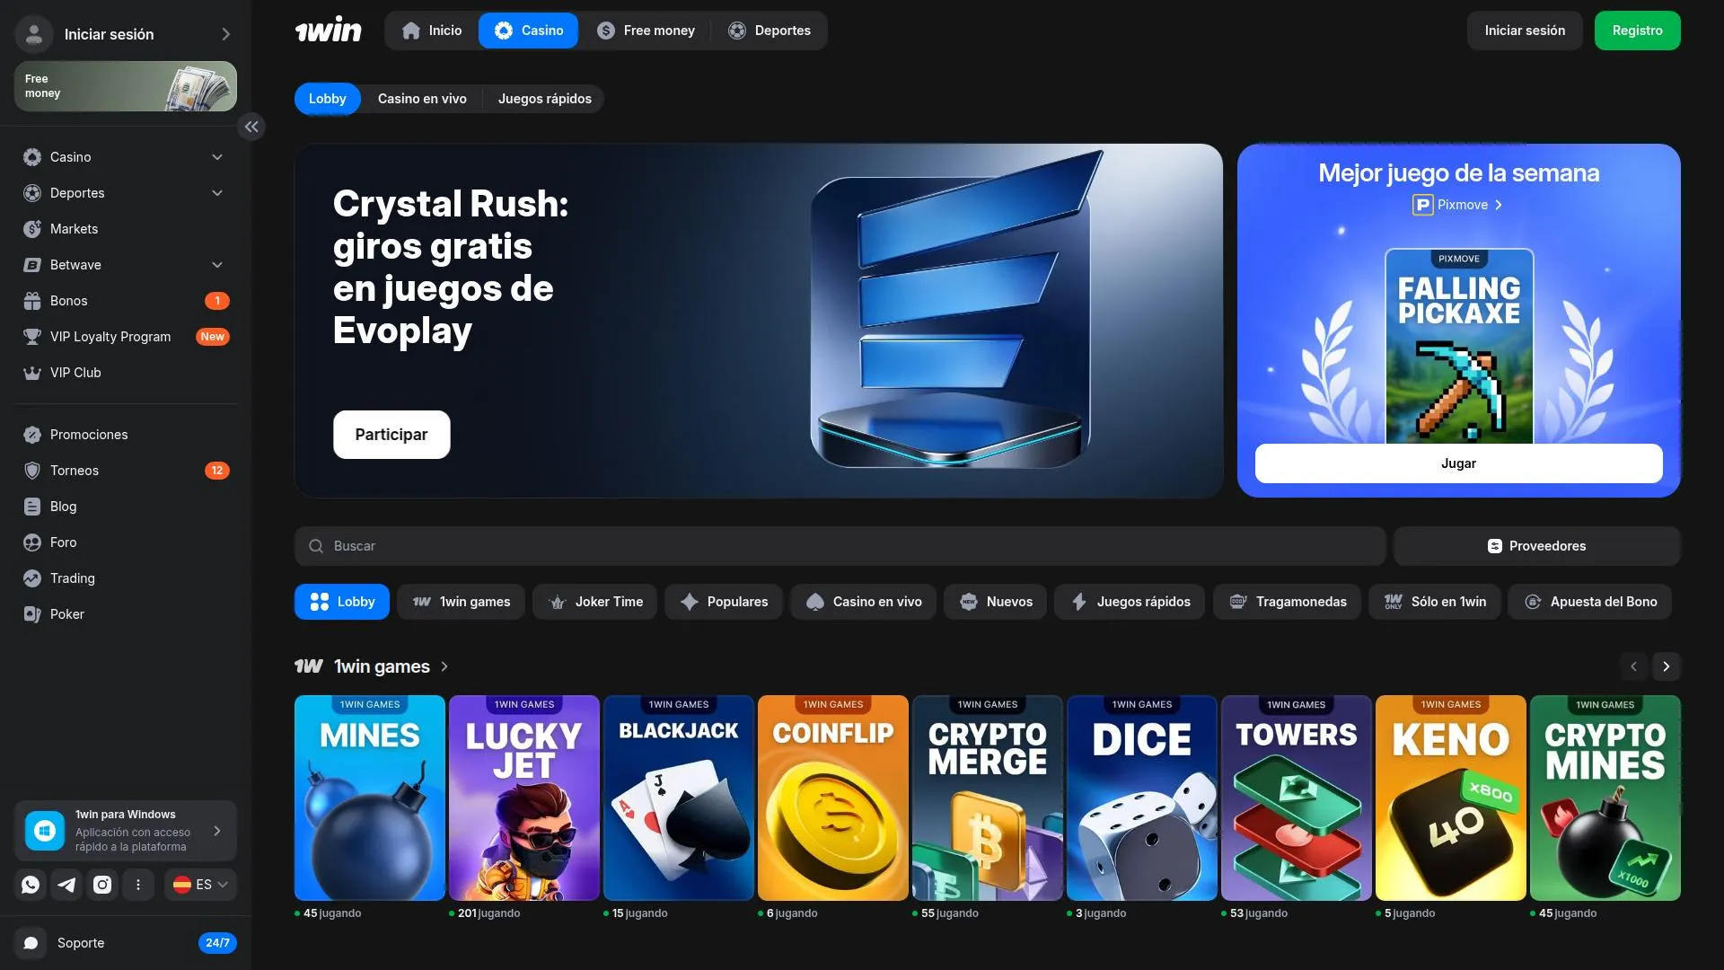
Task: Open Bonos gift item in sidebar
Action: coord(126,301)
